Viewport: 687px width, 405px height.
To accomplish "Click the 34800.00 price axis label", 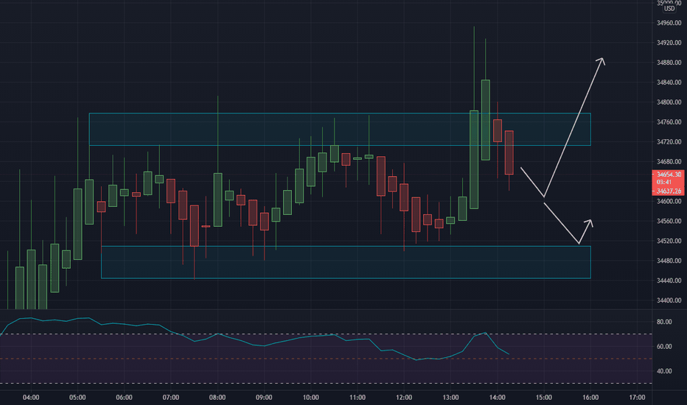I will (669, 102).
